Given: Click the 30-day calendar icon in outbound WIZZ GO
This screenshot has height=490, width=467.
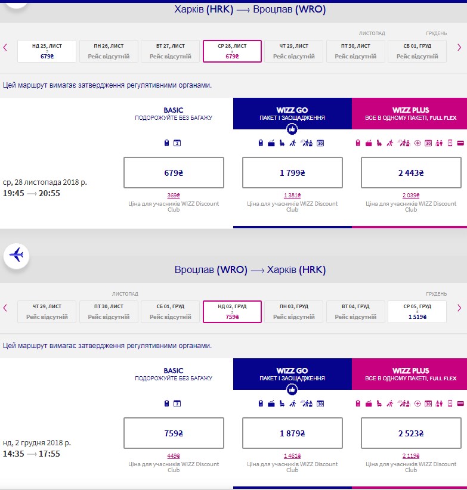Looking at the screenshot, I should point(320,143).
